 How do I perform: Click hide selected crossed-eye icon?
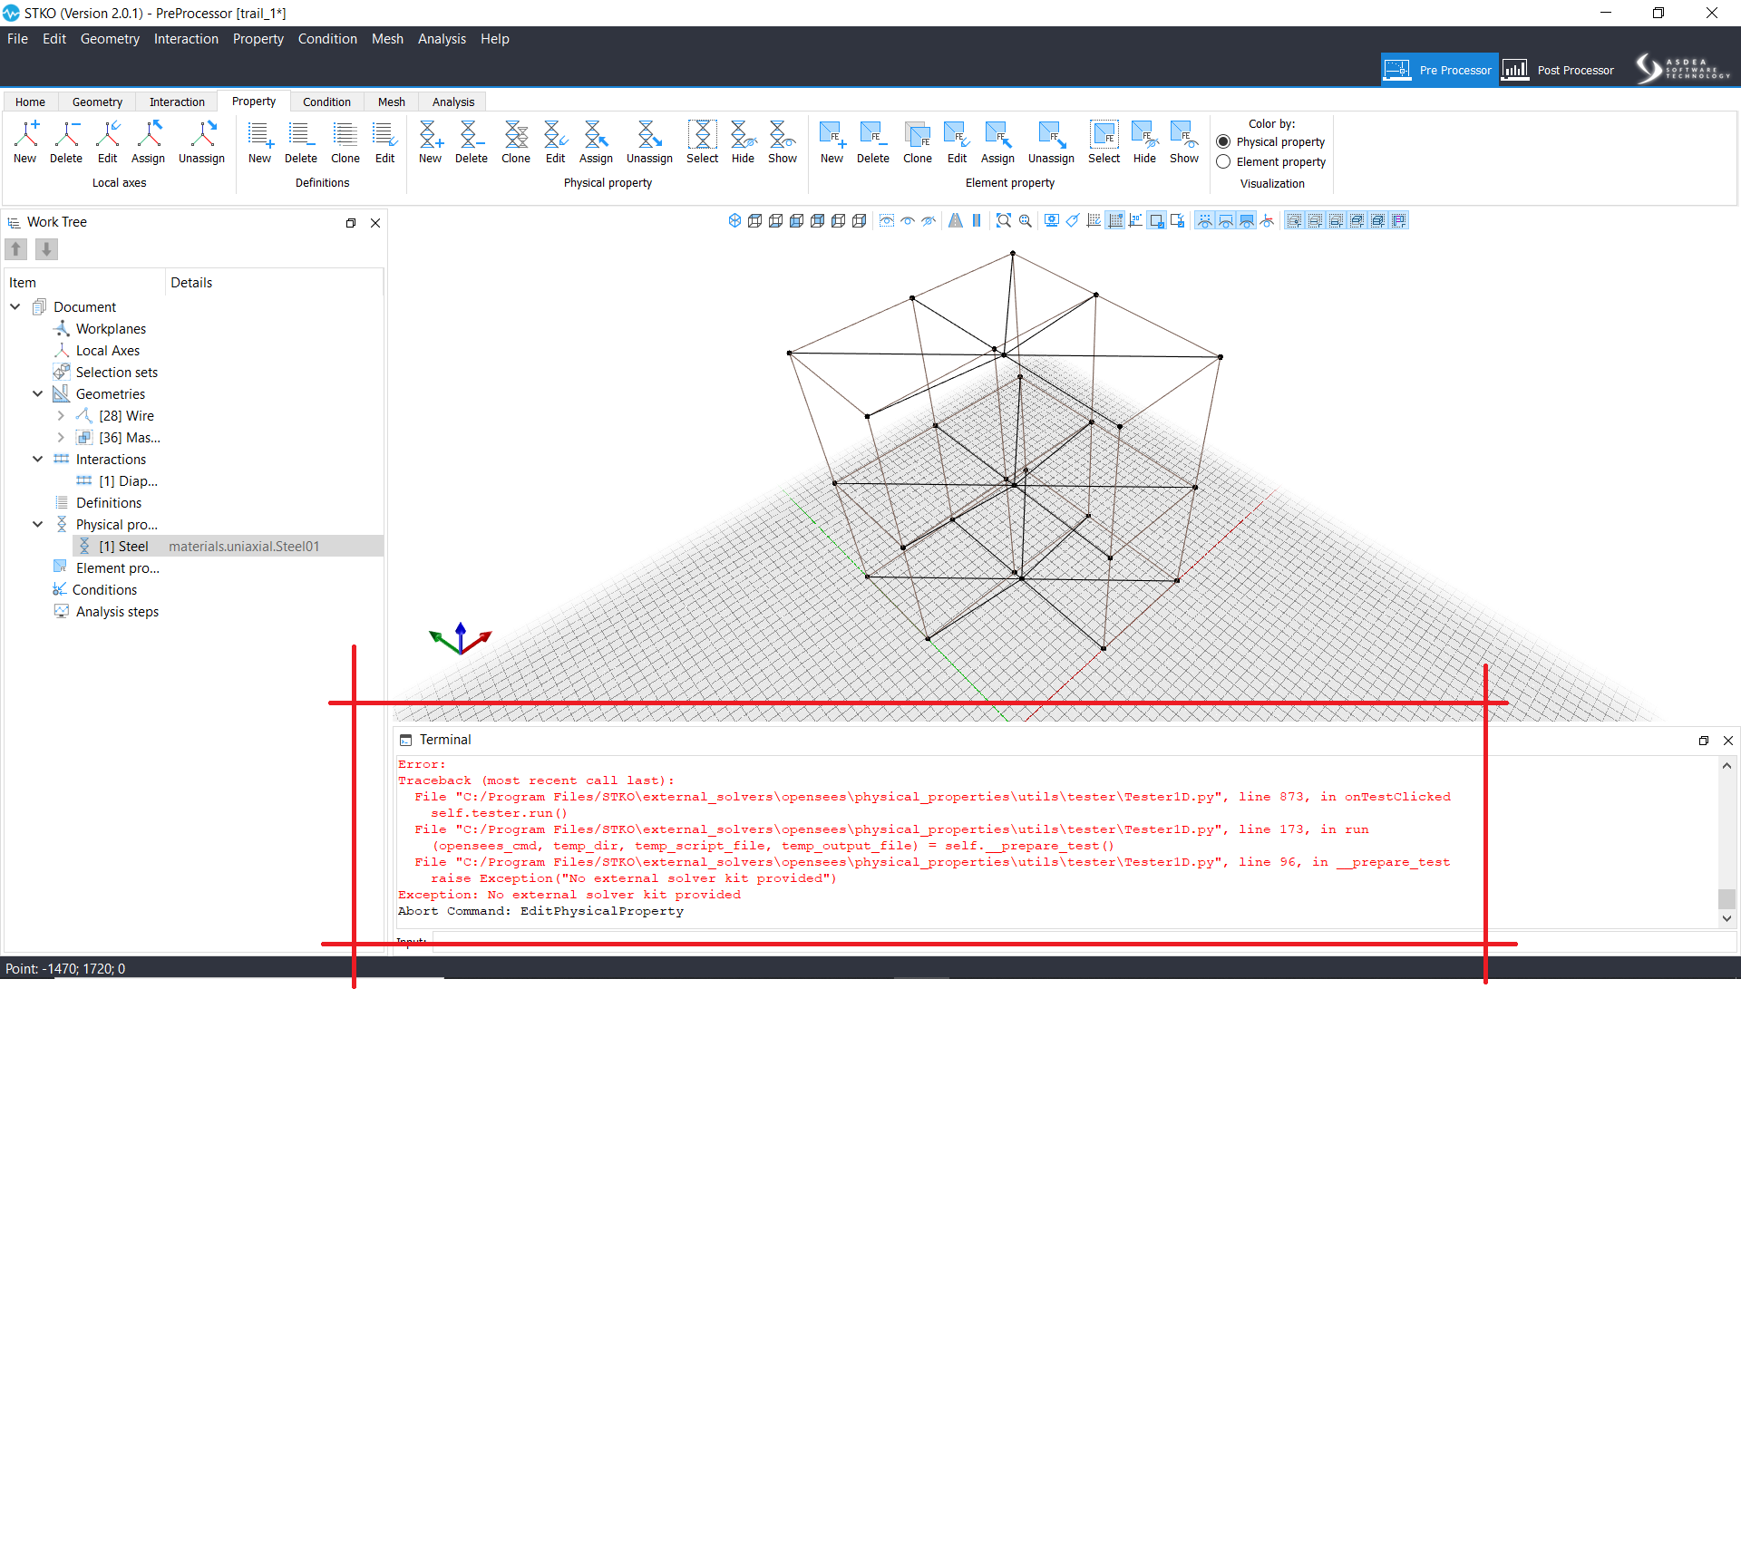point(929,220)
